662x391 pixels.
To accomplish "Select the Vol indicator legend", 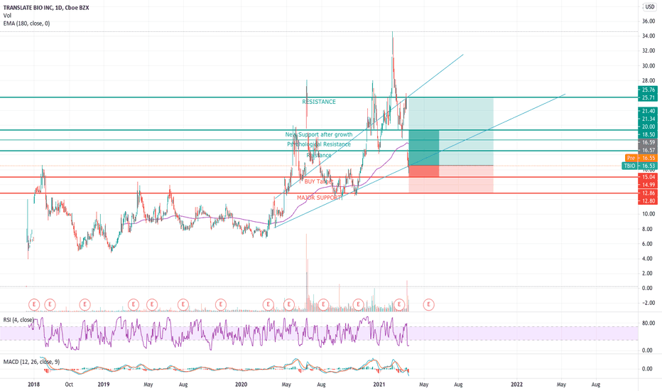I will [7, 16].
